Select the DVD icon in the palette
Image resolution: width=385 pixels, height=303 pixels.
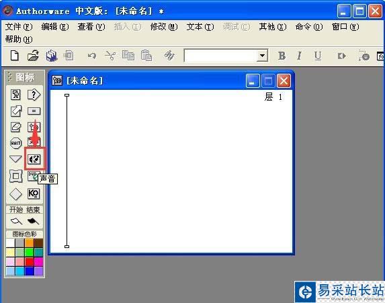click(x=32, y=176)
